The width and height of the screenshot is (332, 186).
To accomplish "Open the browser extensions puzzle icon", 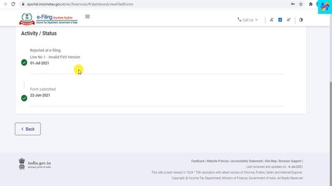I will (311, 4).
